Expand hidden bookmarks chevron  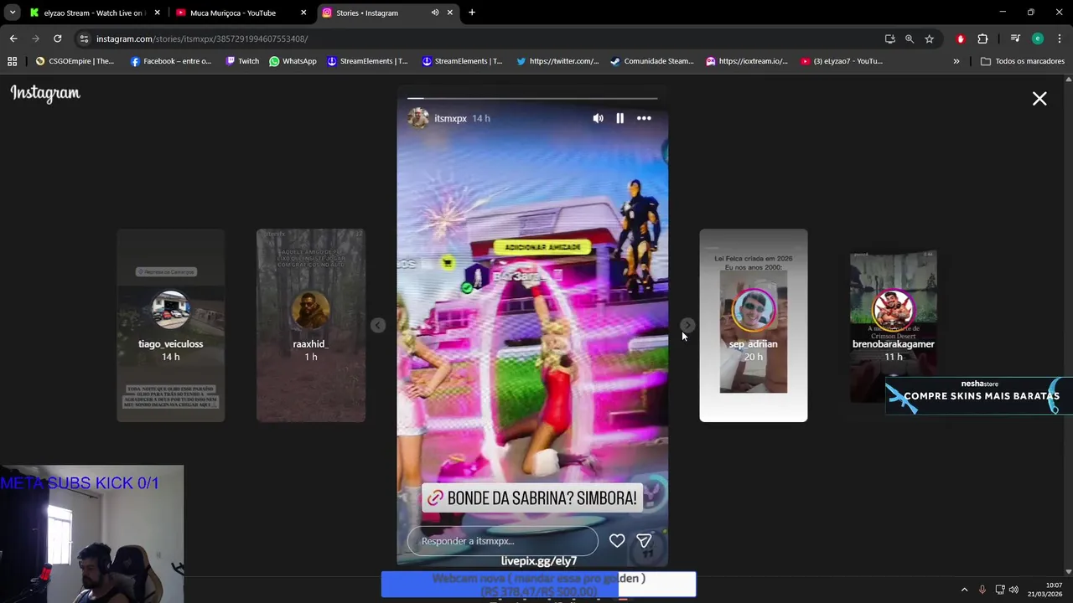click(956, 61)
